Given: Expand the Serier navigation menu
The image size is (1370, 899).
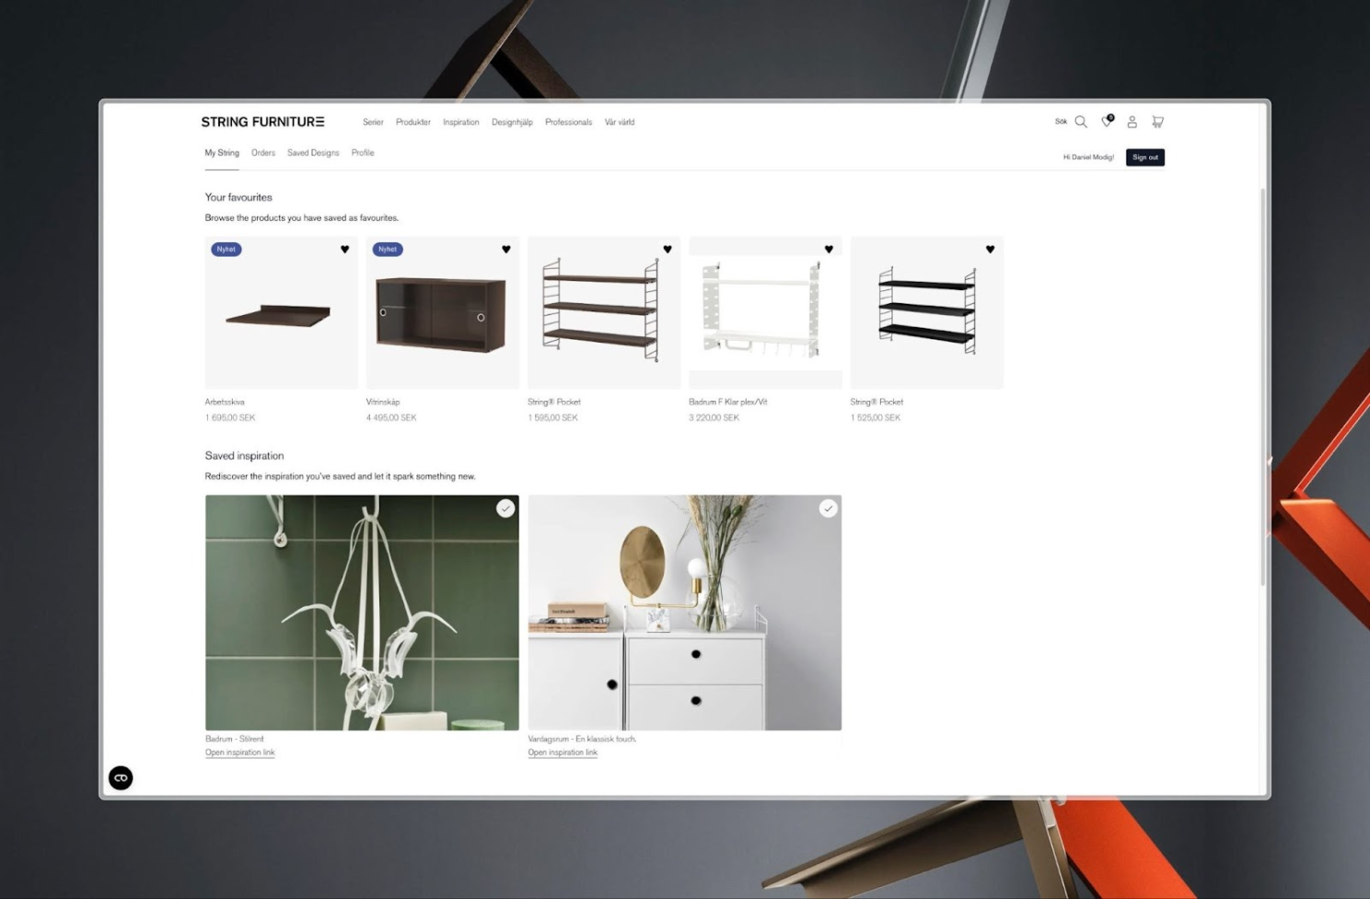Looking at the screenshot, I should click(x=373, y=123).
